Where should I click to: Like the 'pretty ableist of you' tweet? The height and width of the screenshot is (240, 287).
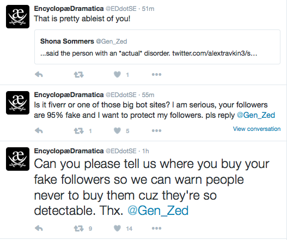(117, 74)
